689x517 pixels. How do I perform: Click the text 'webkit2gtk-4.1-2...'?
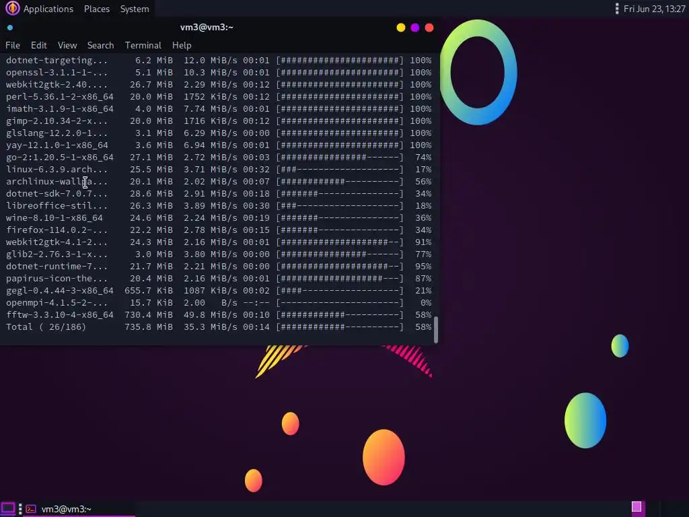(57, 242)
